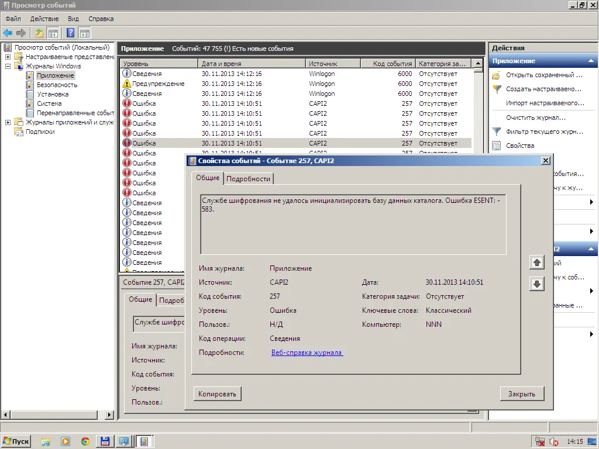Collapse the 'Приложение' section in Actions pane
This screenshot has height=449, width=599.
click(x=591, y=61)
